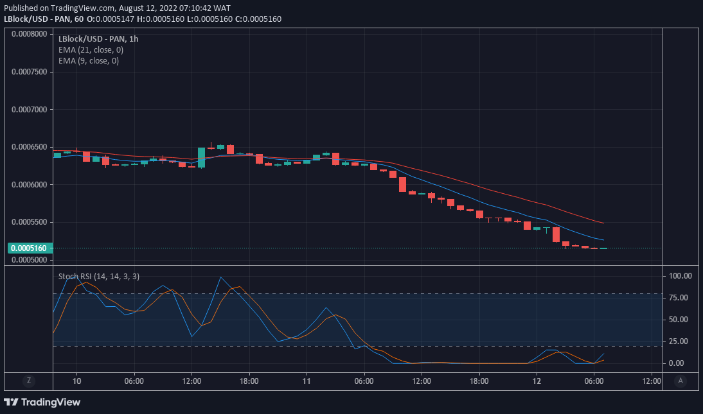Image resolution: width=703 pixels, height=414 pixels.
Task: Click the date label 11 on time axis
Action: (307, 381)
